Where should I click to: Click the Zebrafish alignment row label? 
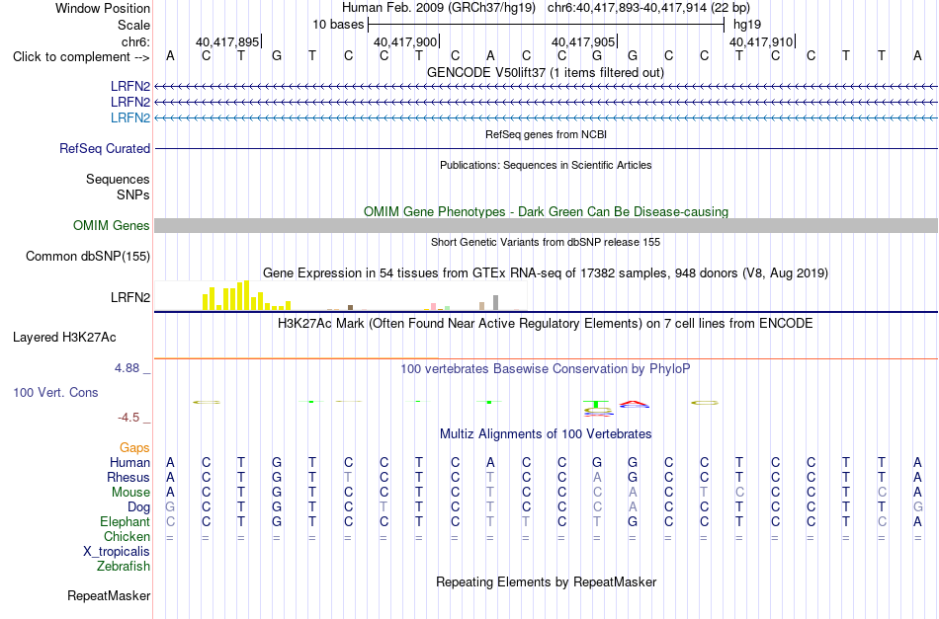(124, 566)
